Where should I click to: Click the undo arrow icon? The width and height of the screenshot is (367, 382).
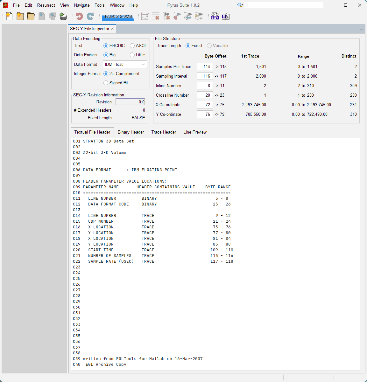coord(80,16)
